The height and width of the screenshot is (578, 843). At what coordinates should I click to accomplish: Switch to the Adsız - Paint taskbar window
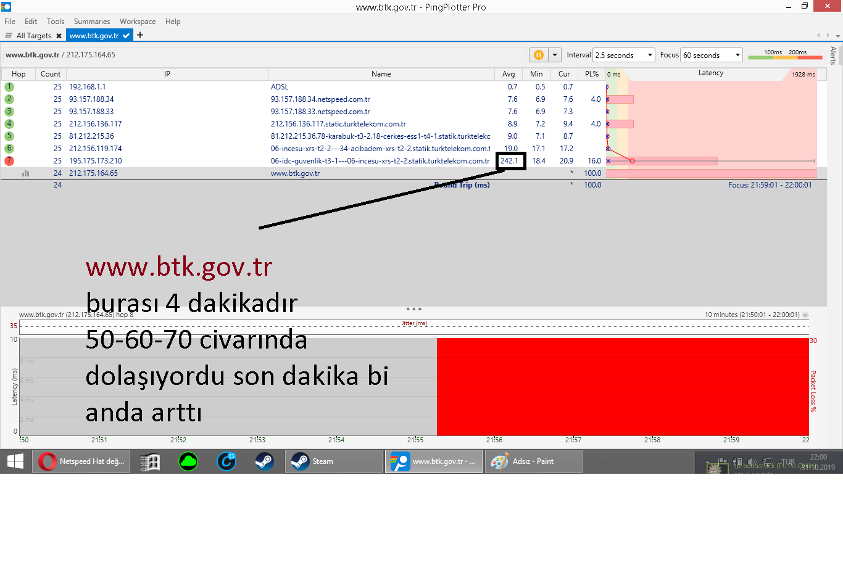(534, 461)
